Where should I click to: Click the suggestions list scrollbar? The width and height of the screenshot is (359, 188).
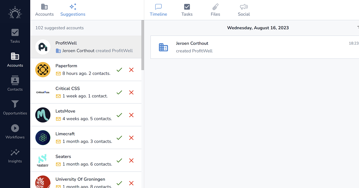point(143,45)
